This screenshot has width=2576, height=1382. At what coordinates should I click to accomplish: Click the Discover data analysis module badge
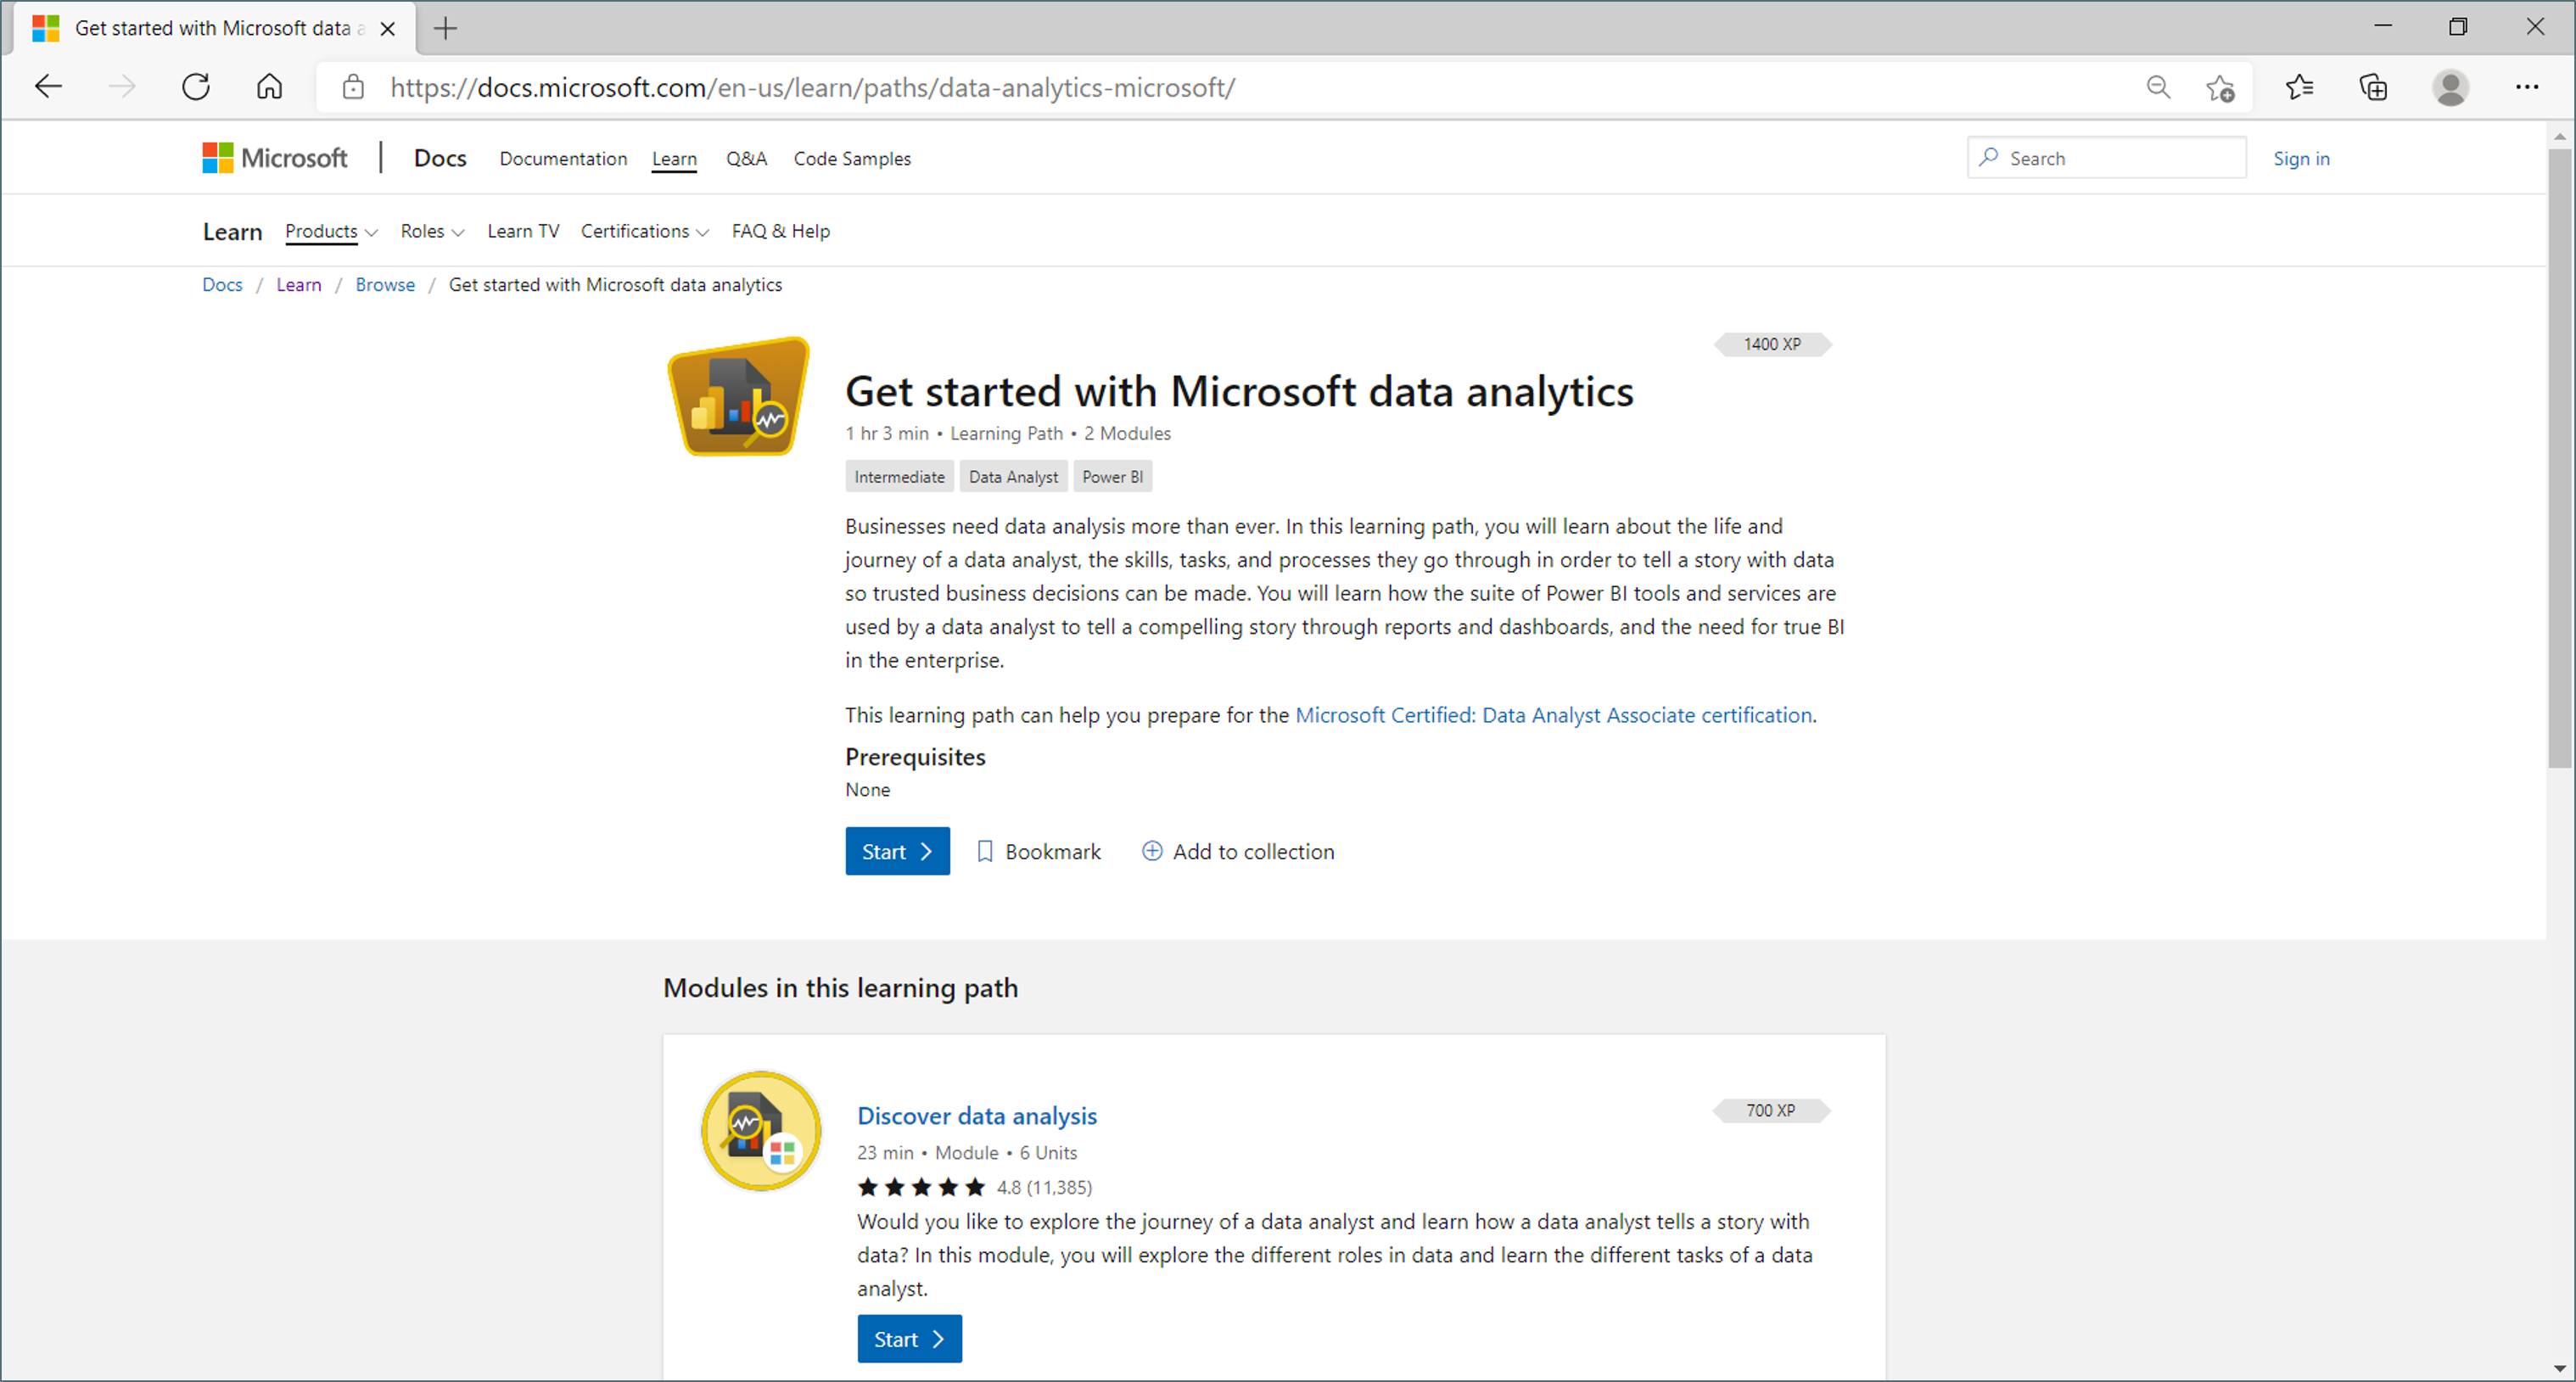click(761, 1131)
